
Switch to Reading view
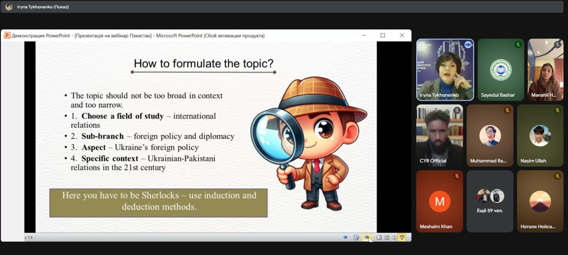[394, 237]
